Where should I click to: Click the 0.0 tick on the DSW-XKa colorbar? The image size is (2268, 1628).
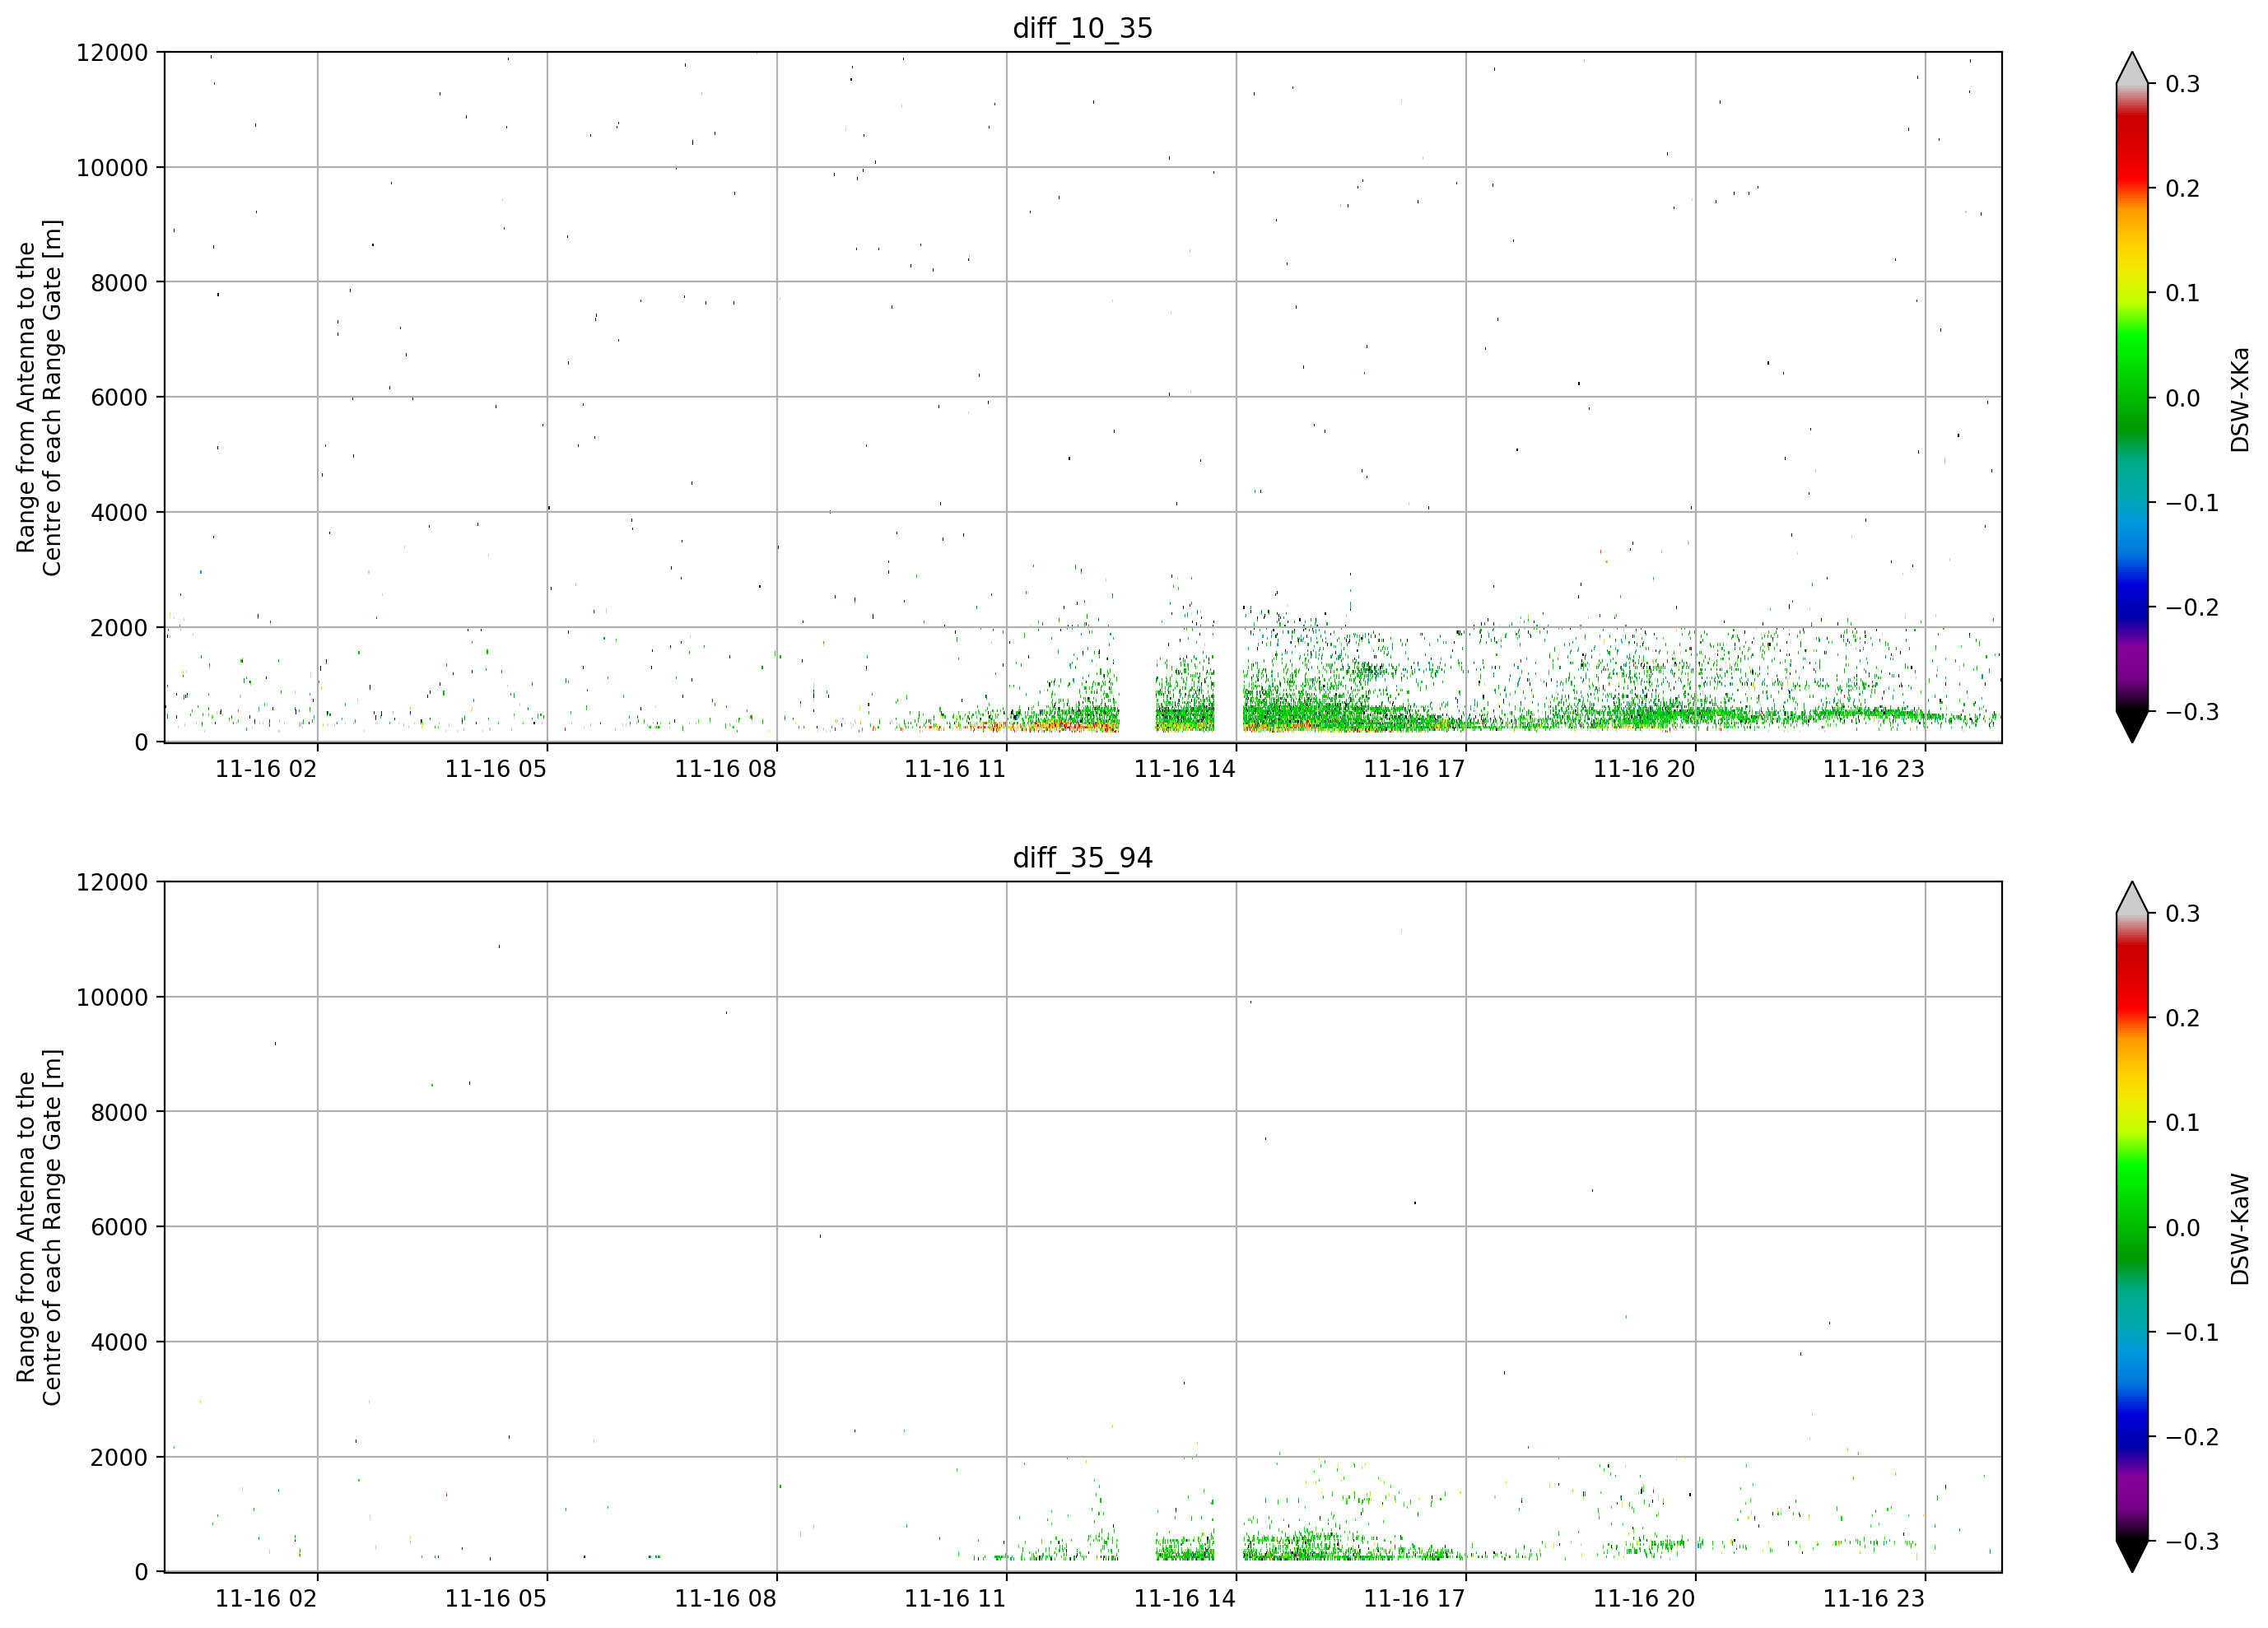pos(2183,399)
